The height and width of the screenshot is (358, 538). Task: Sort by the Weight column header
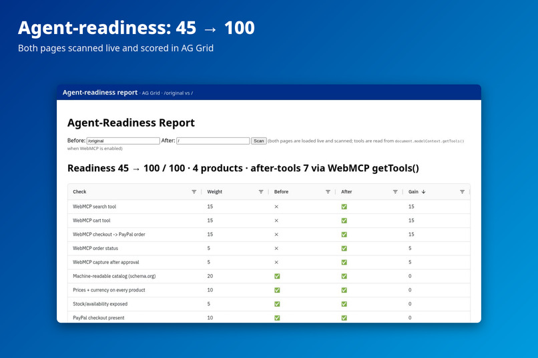tap(215, 192)
